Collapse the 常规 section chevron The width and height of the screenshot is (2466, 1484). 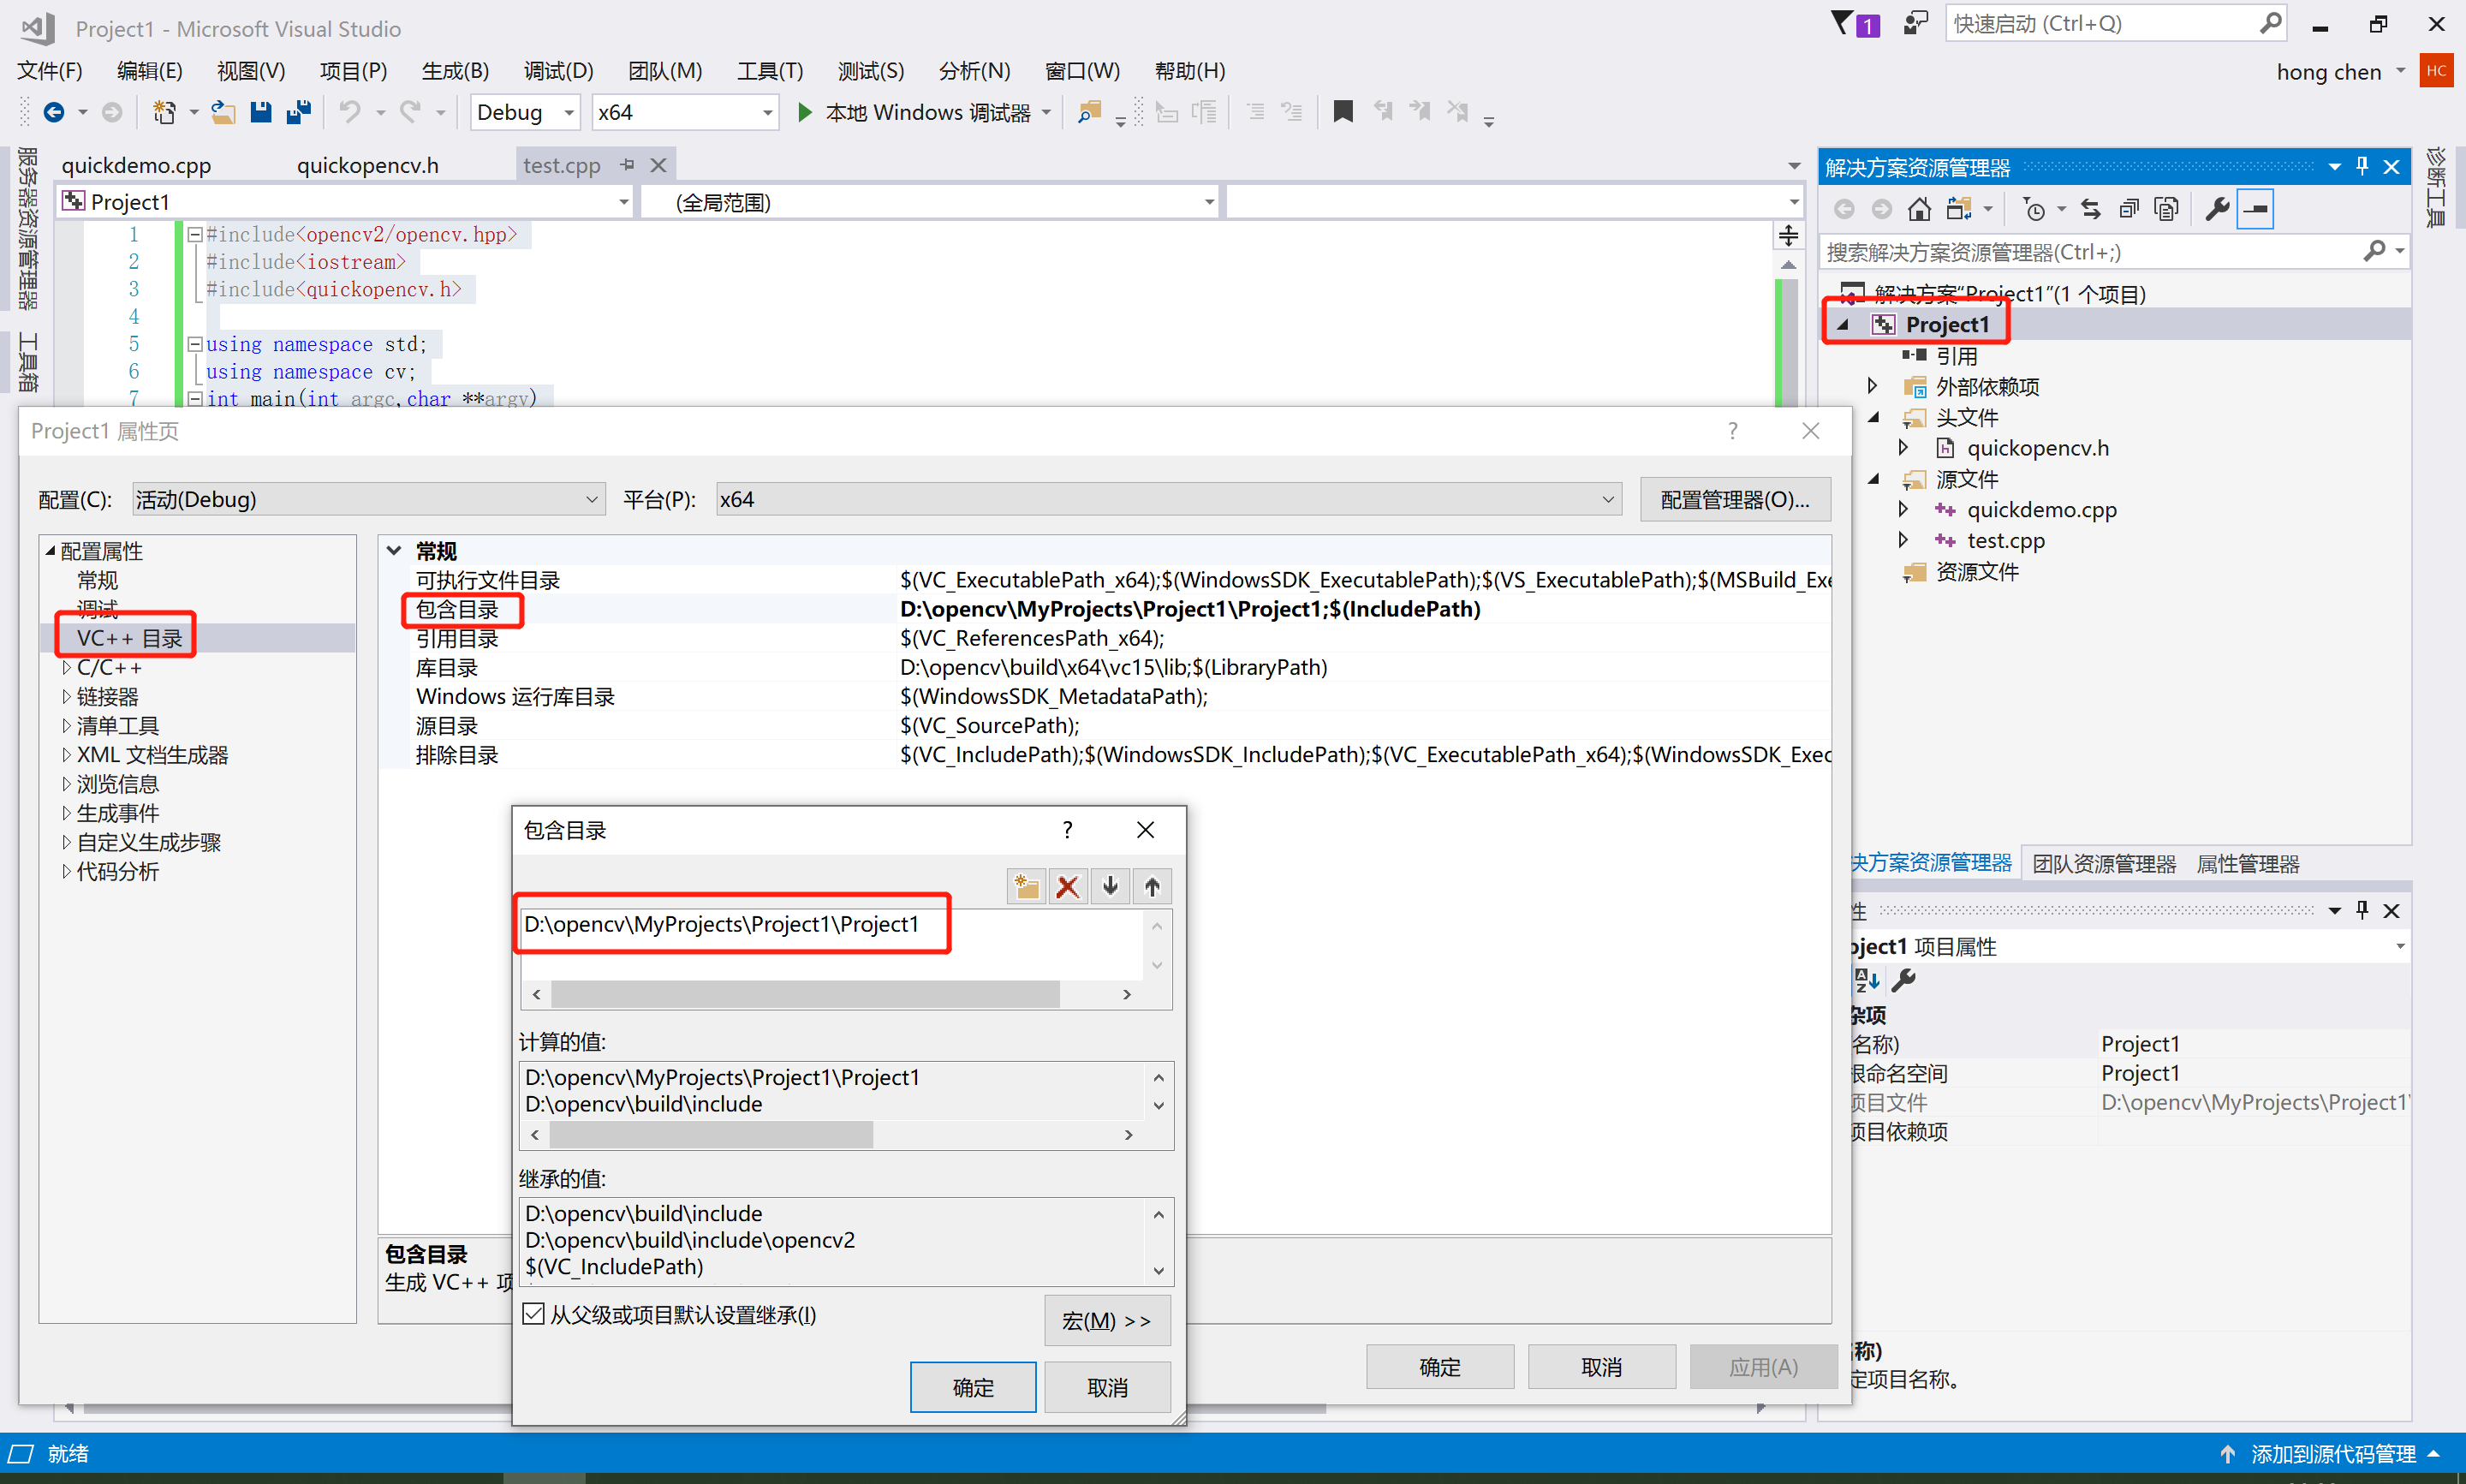pos(394,551)
